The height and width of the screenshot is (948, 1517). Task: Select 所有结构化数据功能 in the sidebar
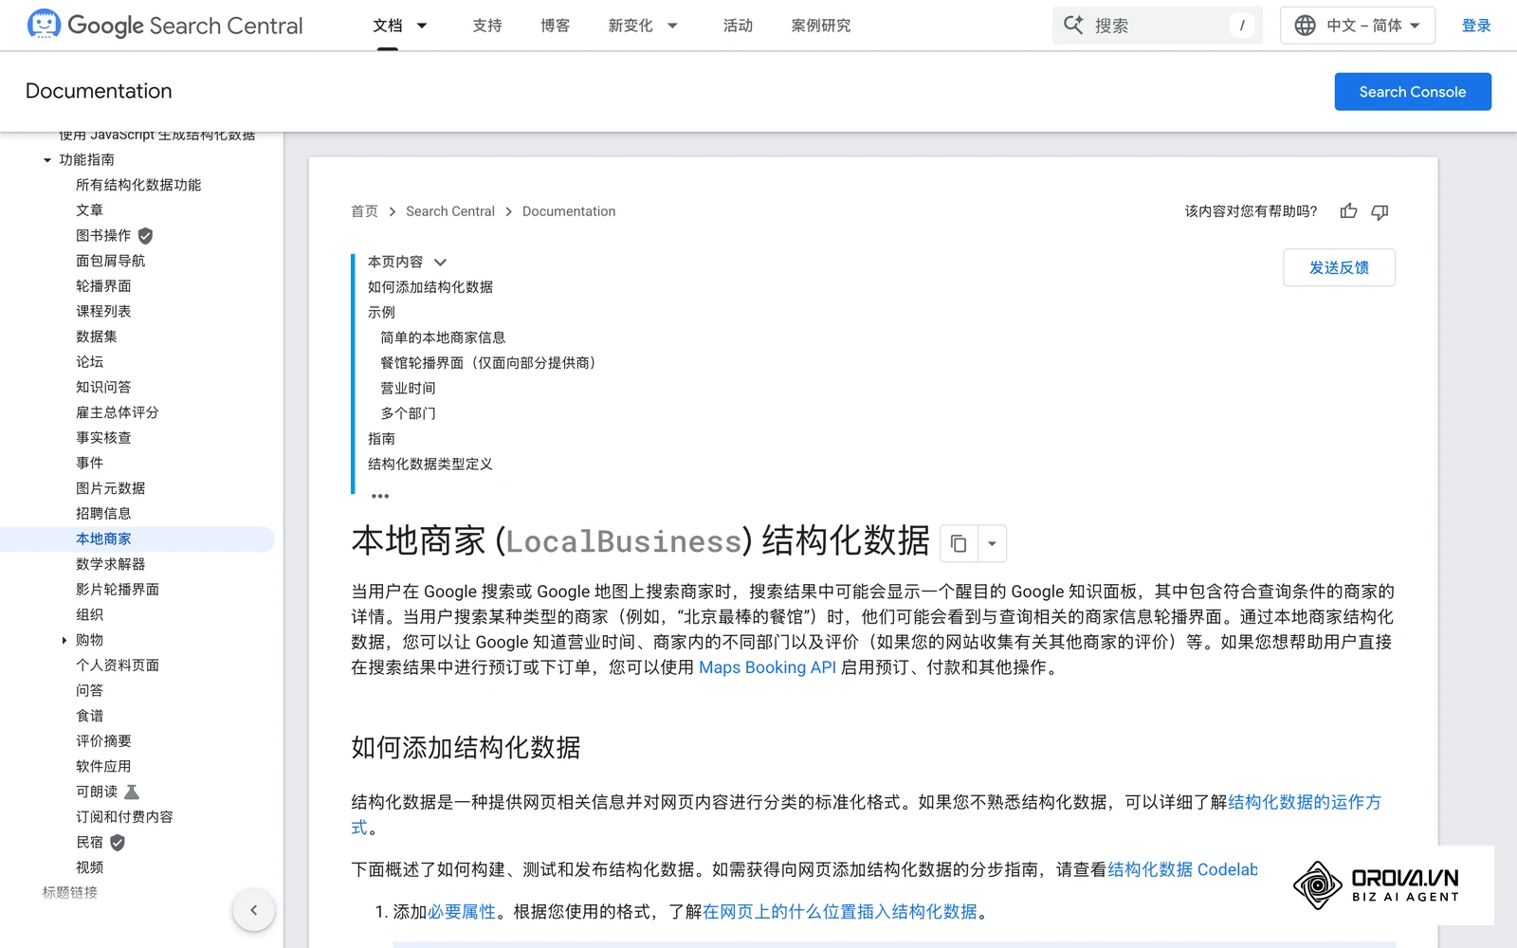[138, 185]
